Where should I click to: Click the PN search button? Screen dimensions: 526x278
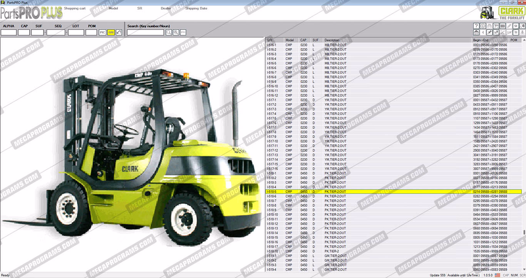(183, 32)
